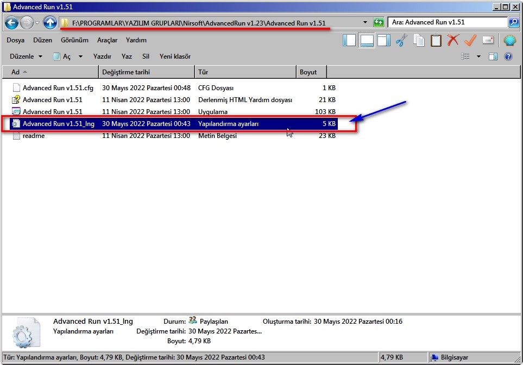This screenshot has width=523, height=365.
Task: Click Yeni klasör button
Action: click(x=175, y=56)
